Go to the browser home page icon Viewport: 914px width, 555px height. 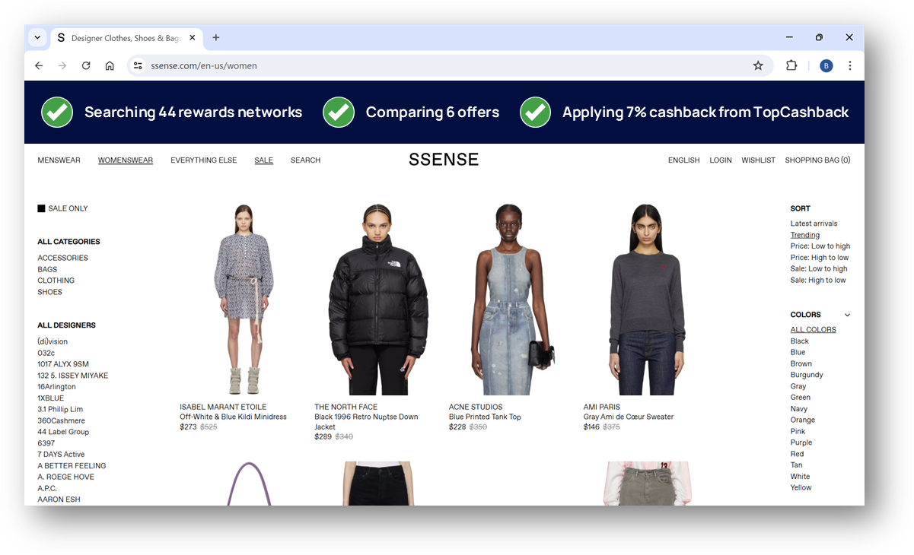110,66
